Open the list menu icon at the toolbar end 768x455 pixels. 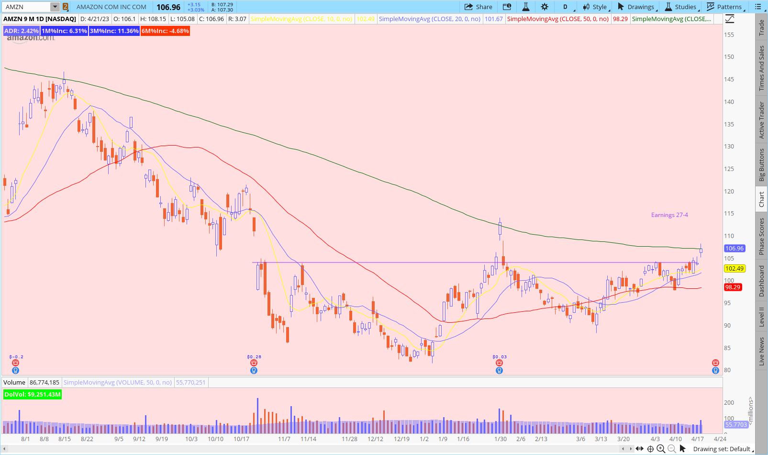pos(758,7)
